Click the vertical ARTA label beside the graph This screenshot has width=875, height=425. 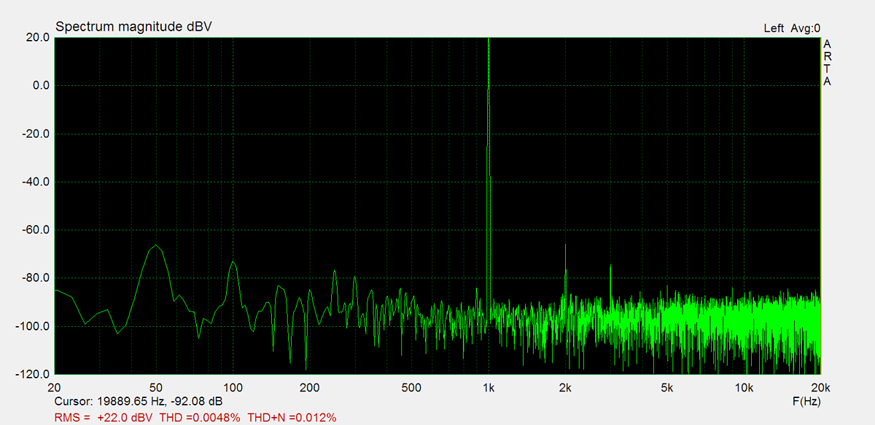click(827, 63)
